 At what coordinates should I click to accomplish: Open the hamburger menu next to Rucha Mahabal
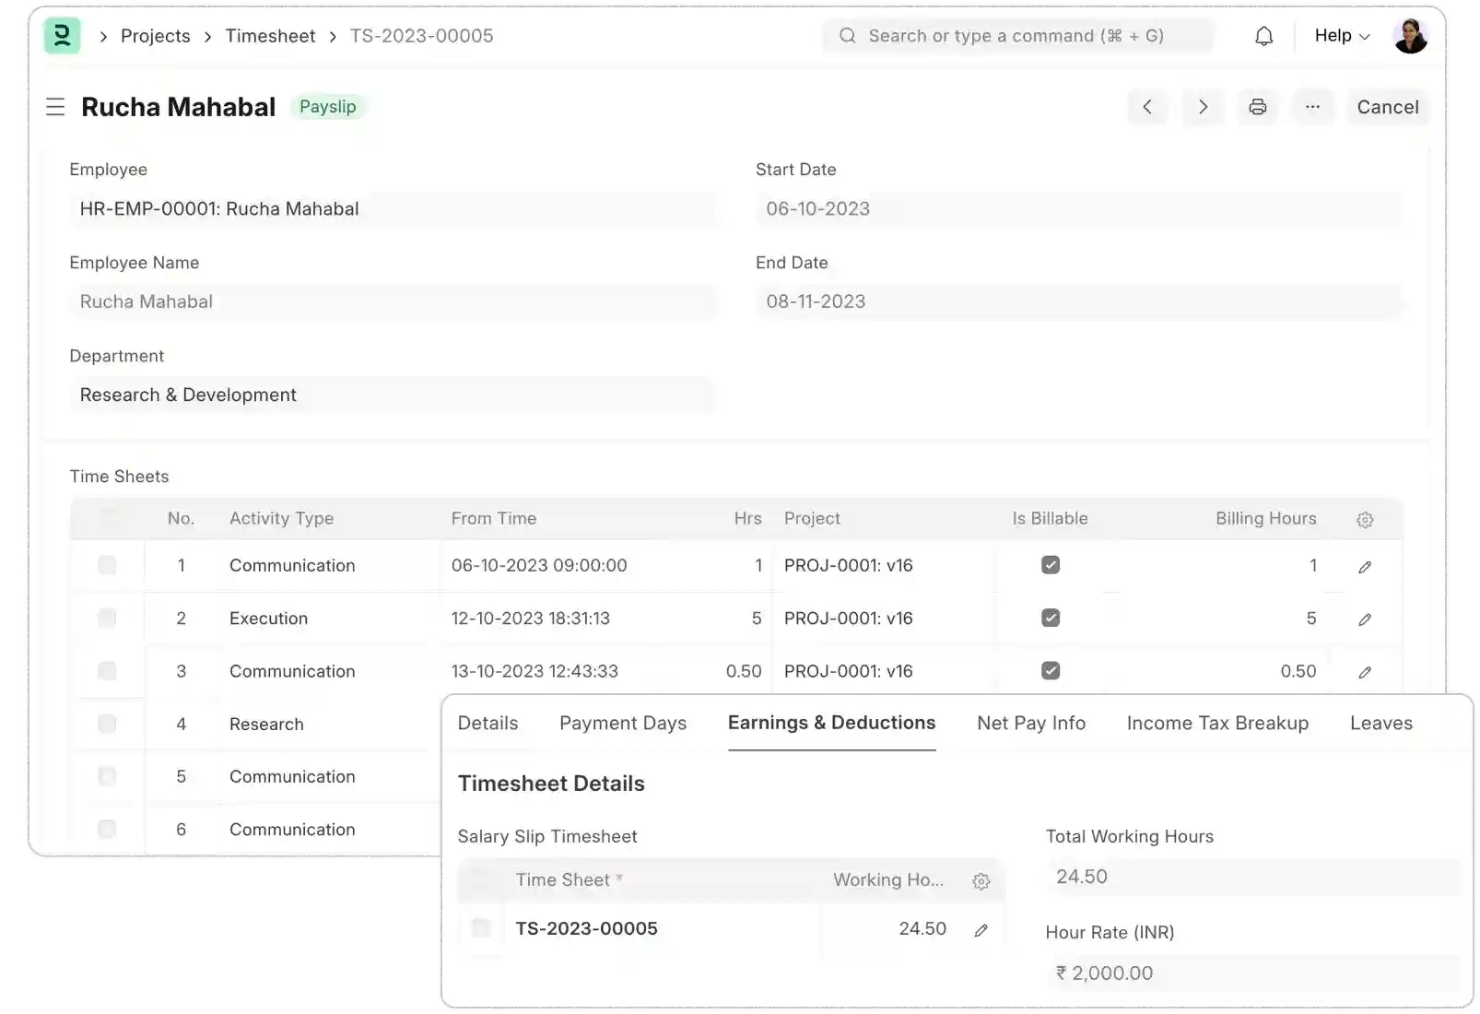tap(55, 107)
